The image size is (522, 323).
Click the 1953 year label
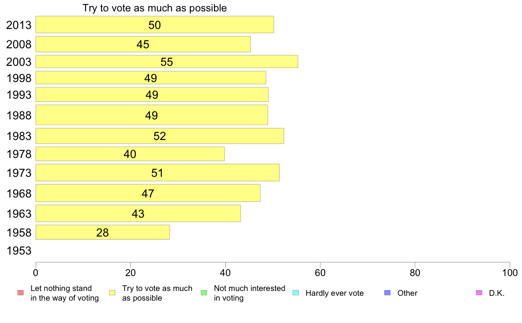point(19,251)
